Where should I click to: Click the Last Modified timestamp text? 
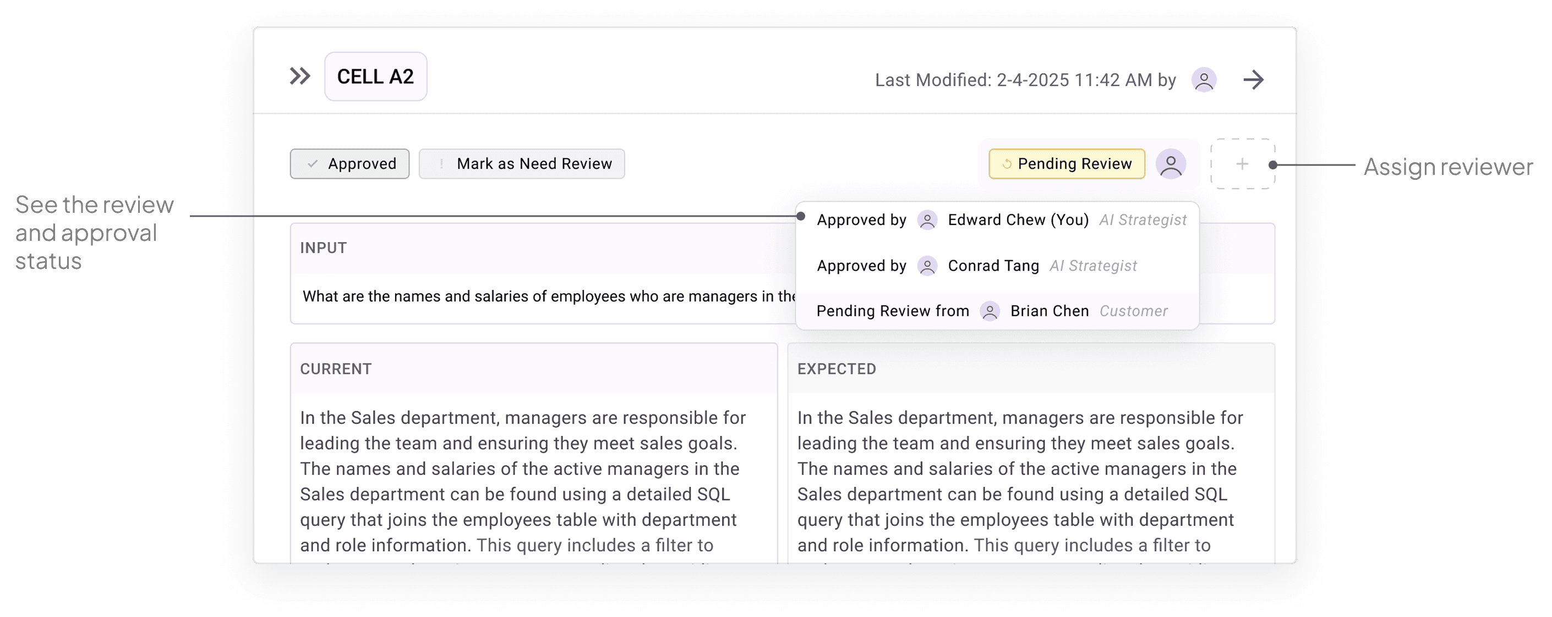[x=1025, y=80]
